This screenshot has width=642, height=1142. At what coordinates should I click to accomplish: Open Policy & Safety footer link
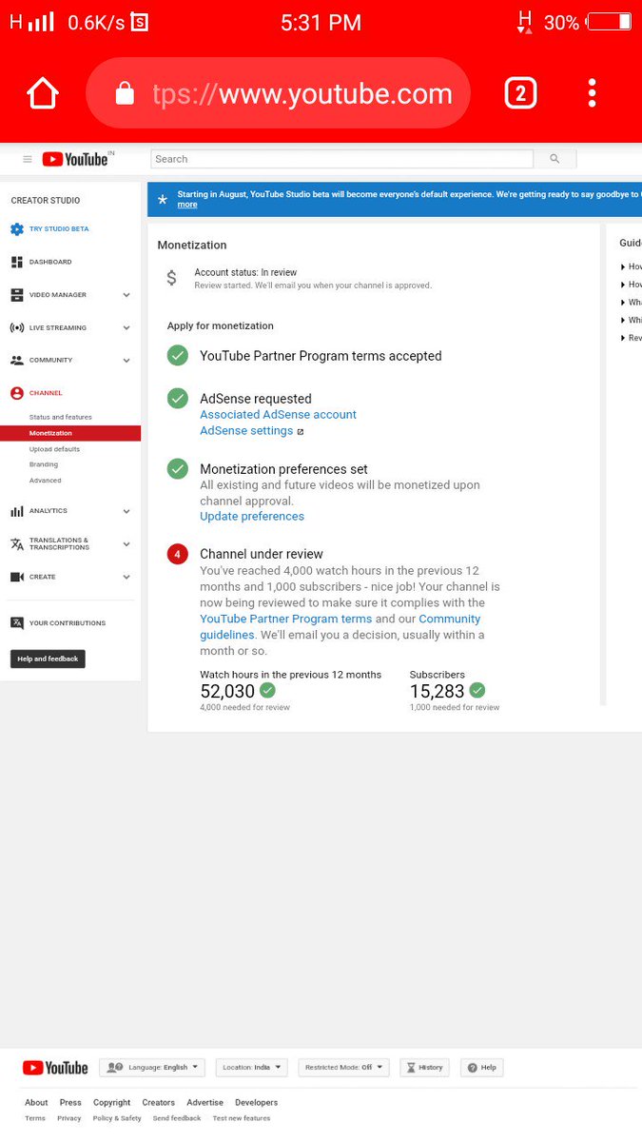[x=117, y=1119]
